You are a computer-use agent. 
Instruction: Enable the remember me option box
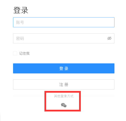click(15, 53)
